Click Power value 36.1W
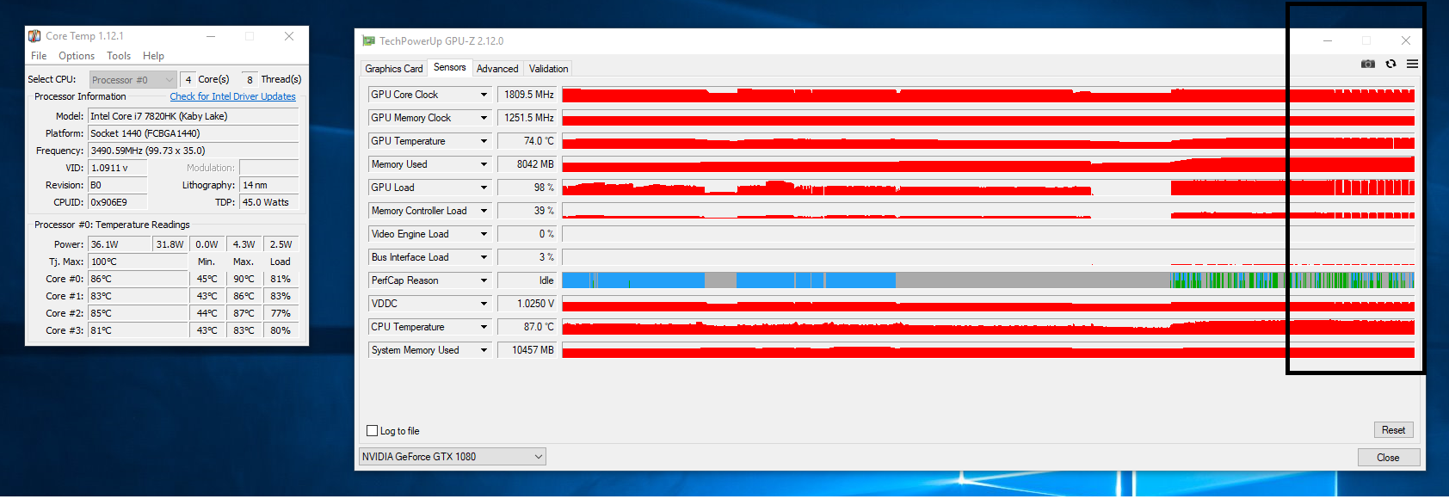 point(119,244)
